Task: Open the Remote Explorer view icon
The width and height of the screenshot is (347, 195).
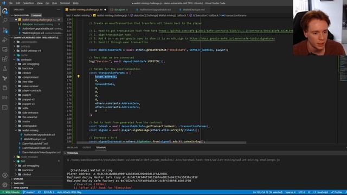Action: (x=5, y=49)
